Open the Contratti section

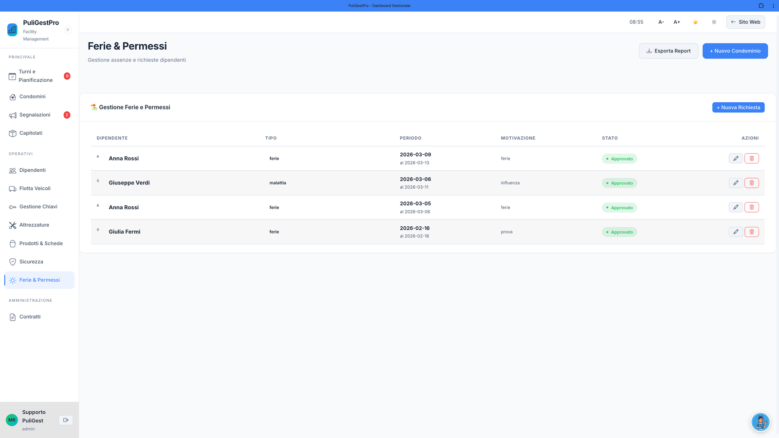click(13, 317)
